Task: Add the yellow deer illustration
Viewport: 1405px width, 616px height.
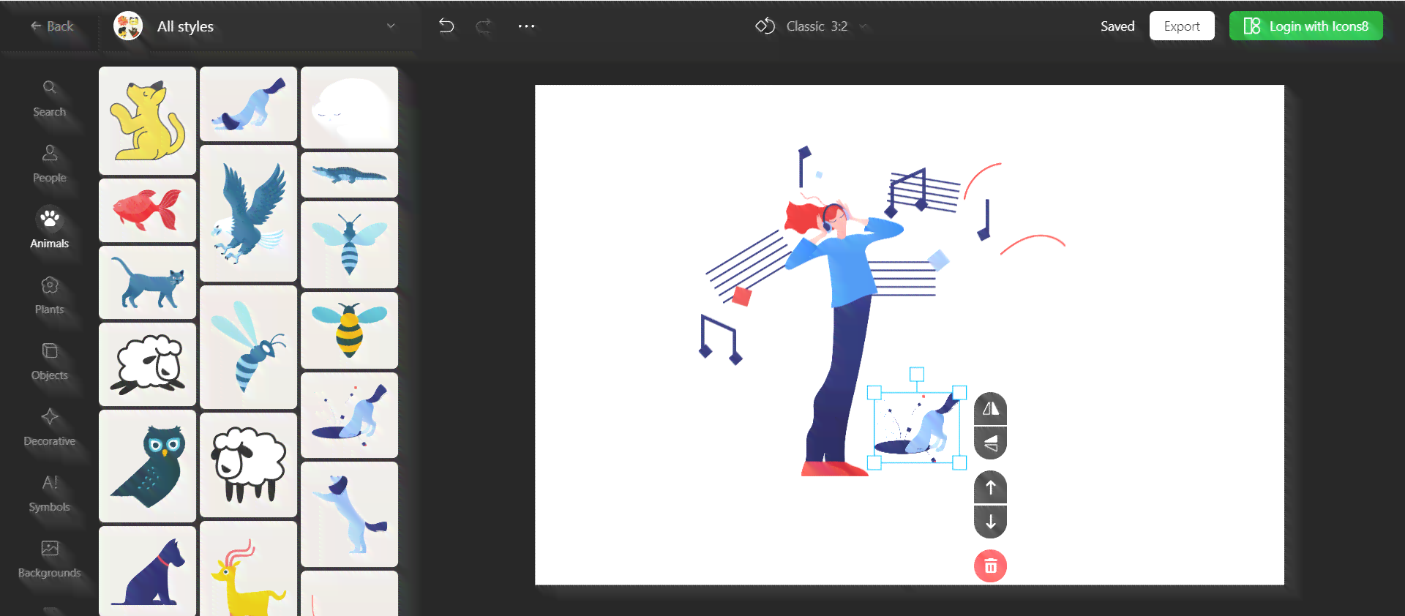Action: tap(248, 568)
